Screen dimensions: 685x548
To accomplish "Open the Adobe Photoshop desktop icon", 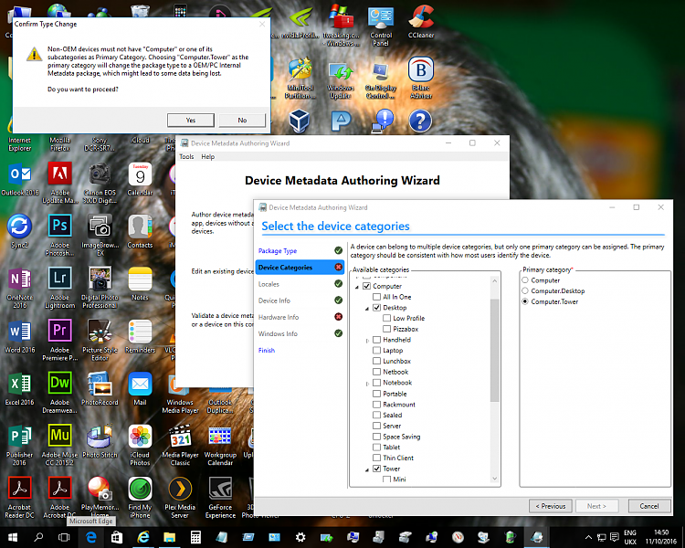I will click(60, 226).
